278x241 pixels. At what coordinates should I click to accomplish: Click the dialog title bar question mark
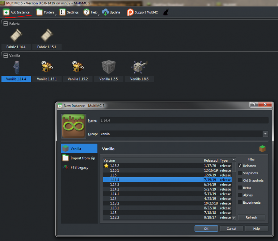point(254,104)
